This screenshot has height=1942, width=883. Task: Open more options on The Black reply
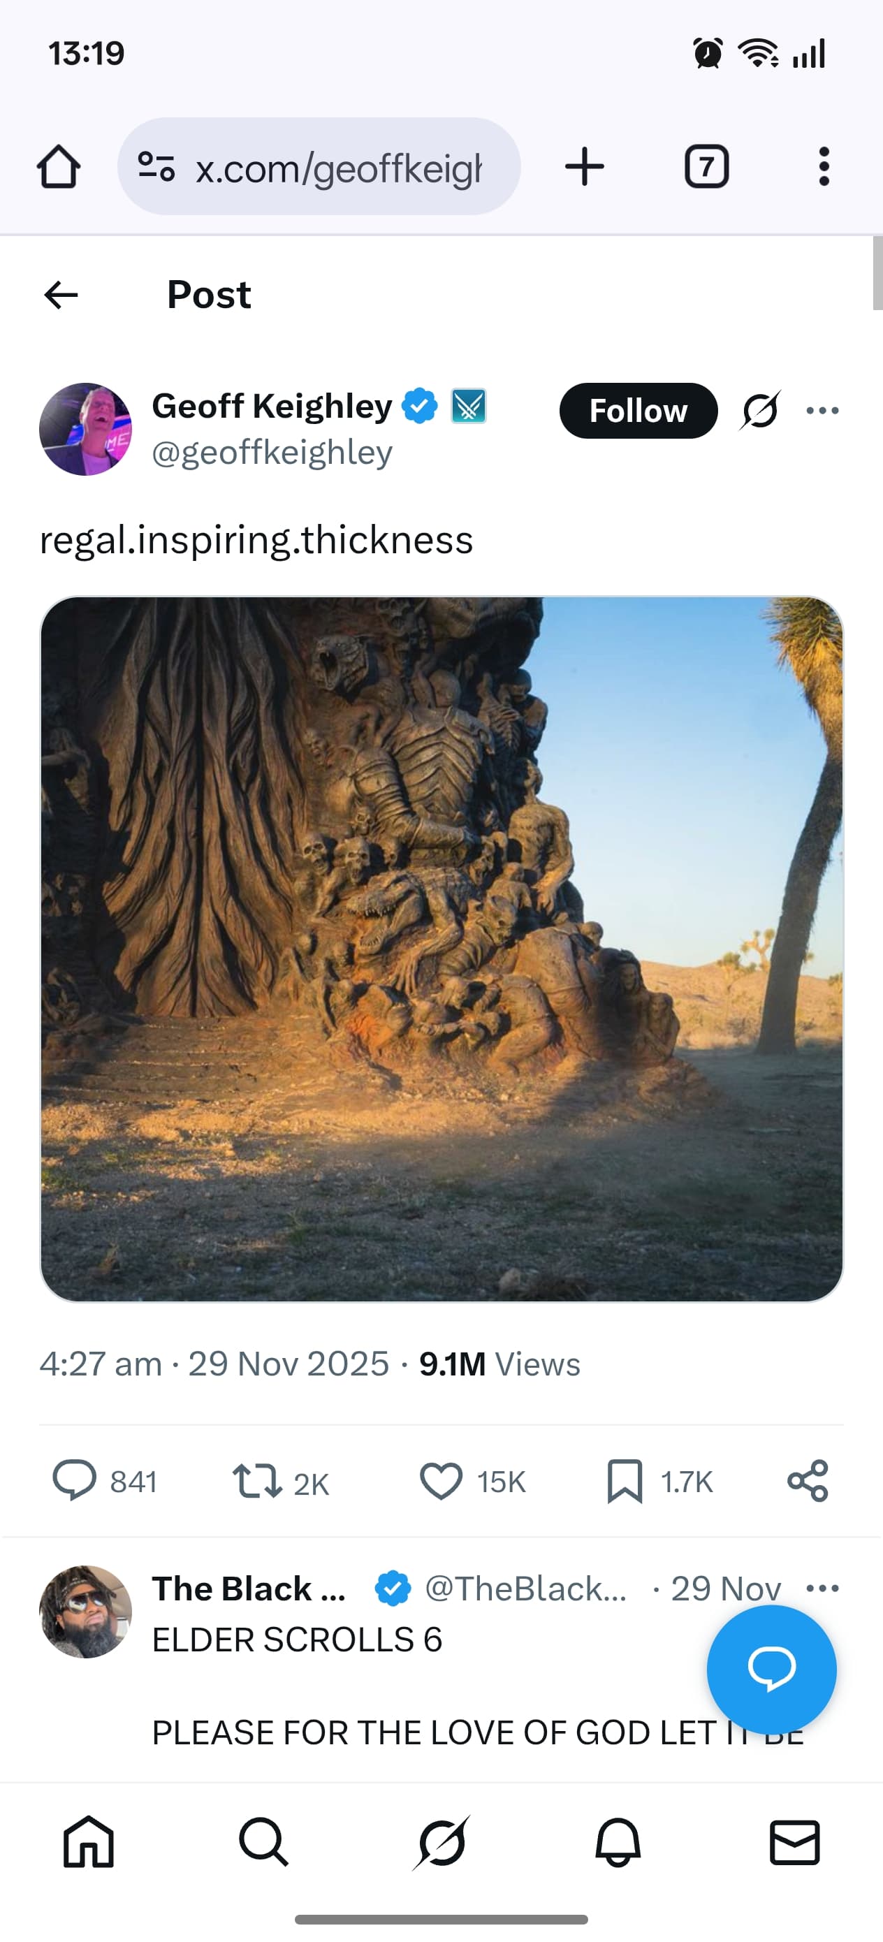[822, 1589]
